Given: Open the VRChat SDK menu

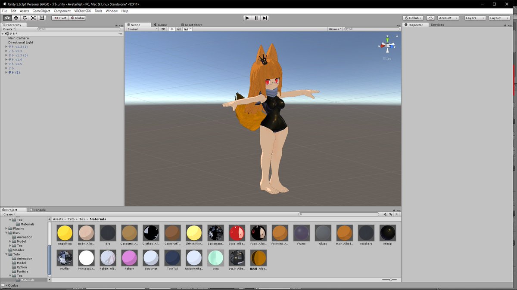Looking at the screenshot, I should (x=82, y=11).
